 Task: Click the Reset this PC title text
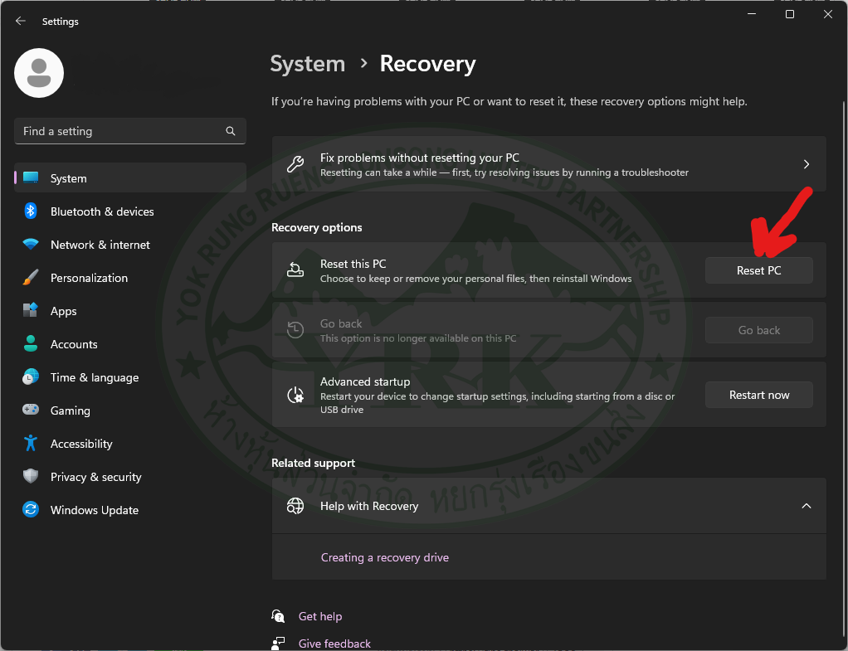tap(353, 264)
